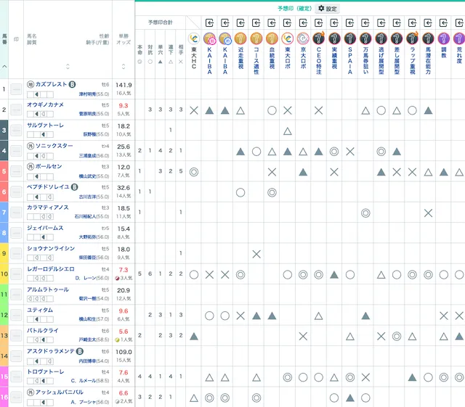Open the mark selector for バトルクライ
Viewport: 465px width, 407px height.
(x=16, y=335)
